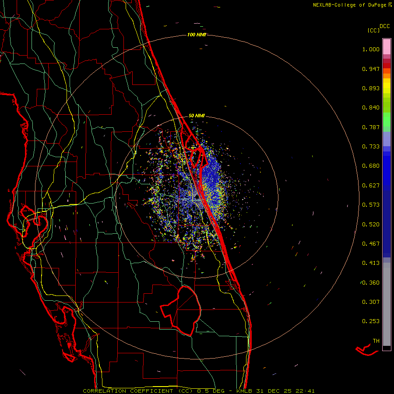This screenshot has width=394, height=394.
Task: Click the 50 NMI range ring label
Action: click(197, 116)
